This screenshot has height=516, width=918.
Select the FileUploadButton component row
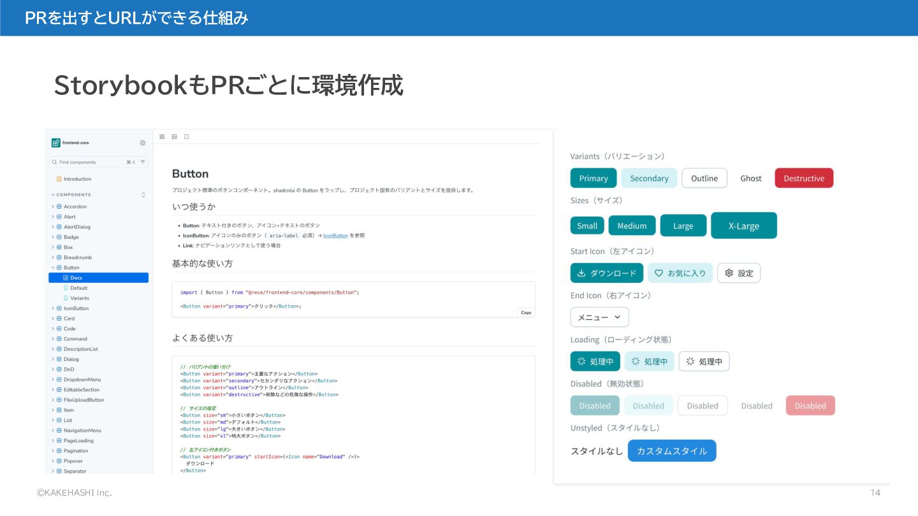98,400
